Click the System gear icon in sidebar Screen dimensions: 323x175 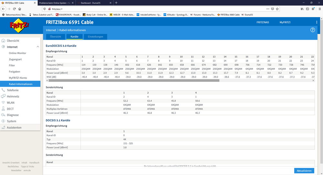(x=3, y=121)
